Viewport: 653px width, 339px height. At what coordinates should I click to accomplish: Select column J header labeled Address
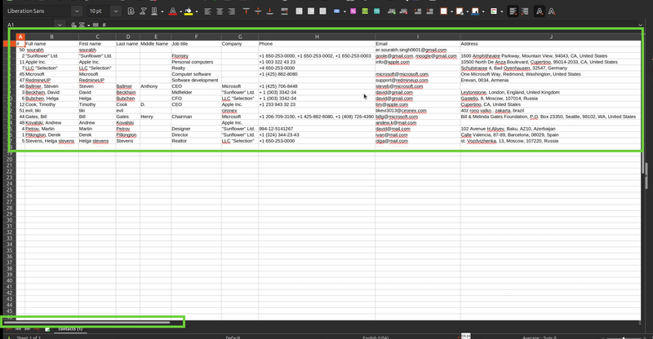(551, 37)
